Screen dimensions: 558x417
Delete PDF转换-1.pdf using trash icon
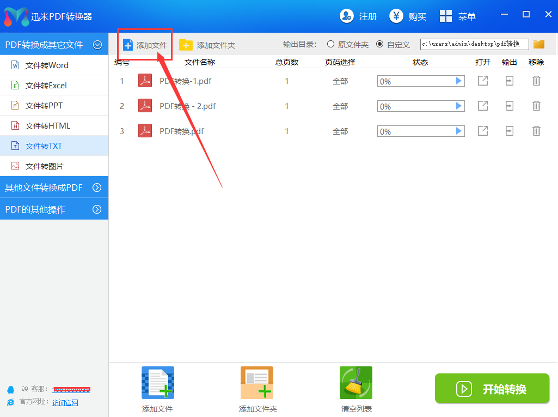tap(536, 81)
